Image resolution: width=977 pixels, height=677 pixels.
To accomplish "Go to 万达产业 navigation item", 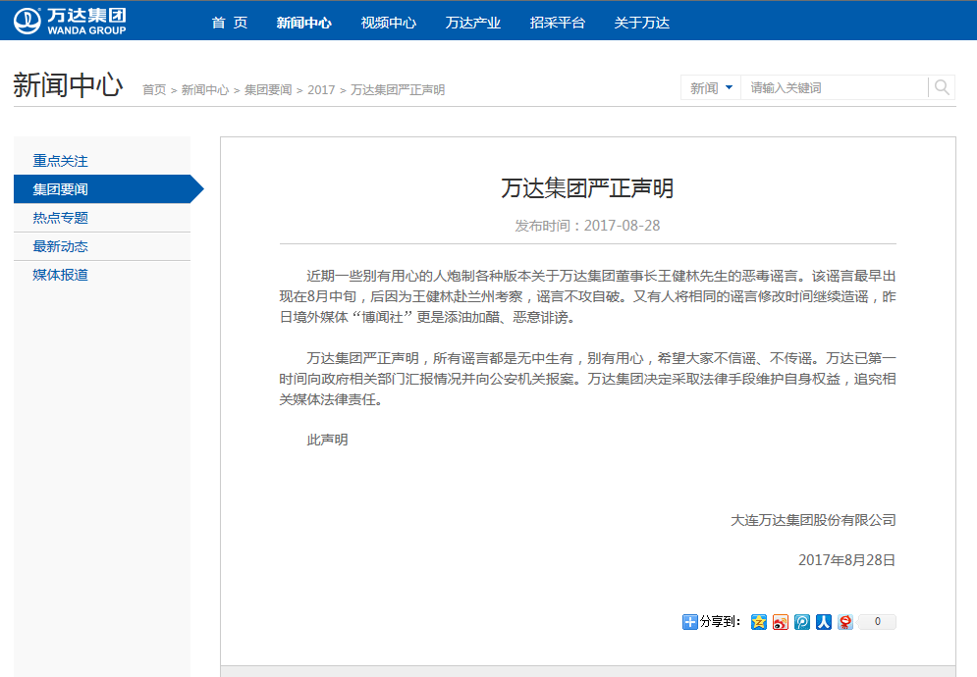I will pos(472,23).
